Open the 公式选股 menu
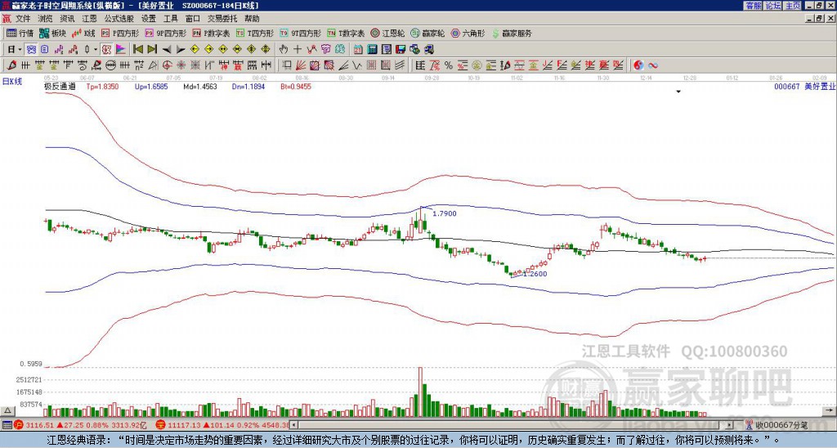This screenshot has width=837, height=448. tap(119, 19)
